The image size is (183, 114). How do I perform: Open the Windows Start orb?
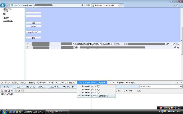pos(4,111)
